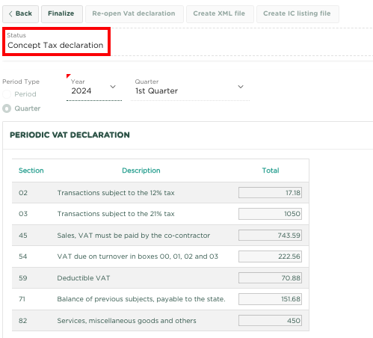Image resolution: width=373 pixels, height=338 pixels.
Task: Click the Finalize button
Action: (x=62, y=14)
